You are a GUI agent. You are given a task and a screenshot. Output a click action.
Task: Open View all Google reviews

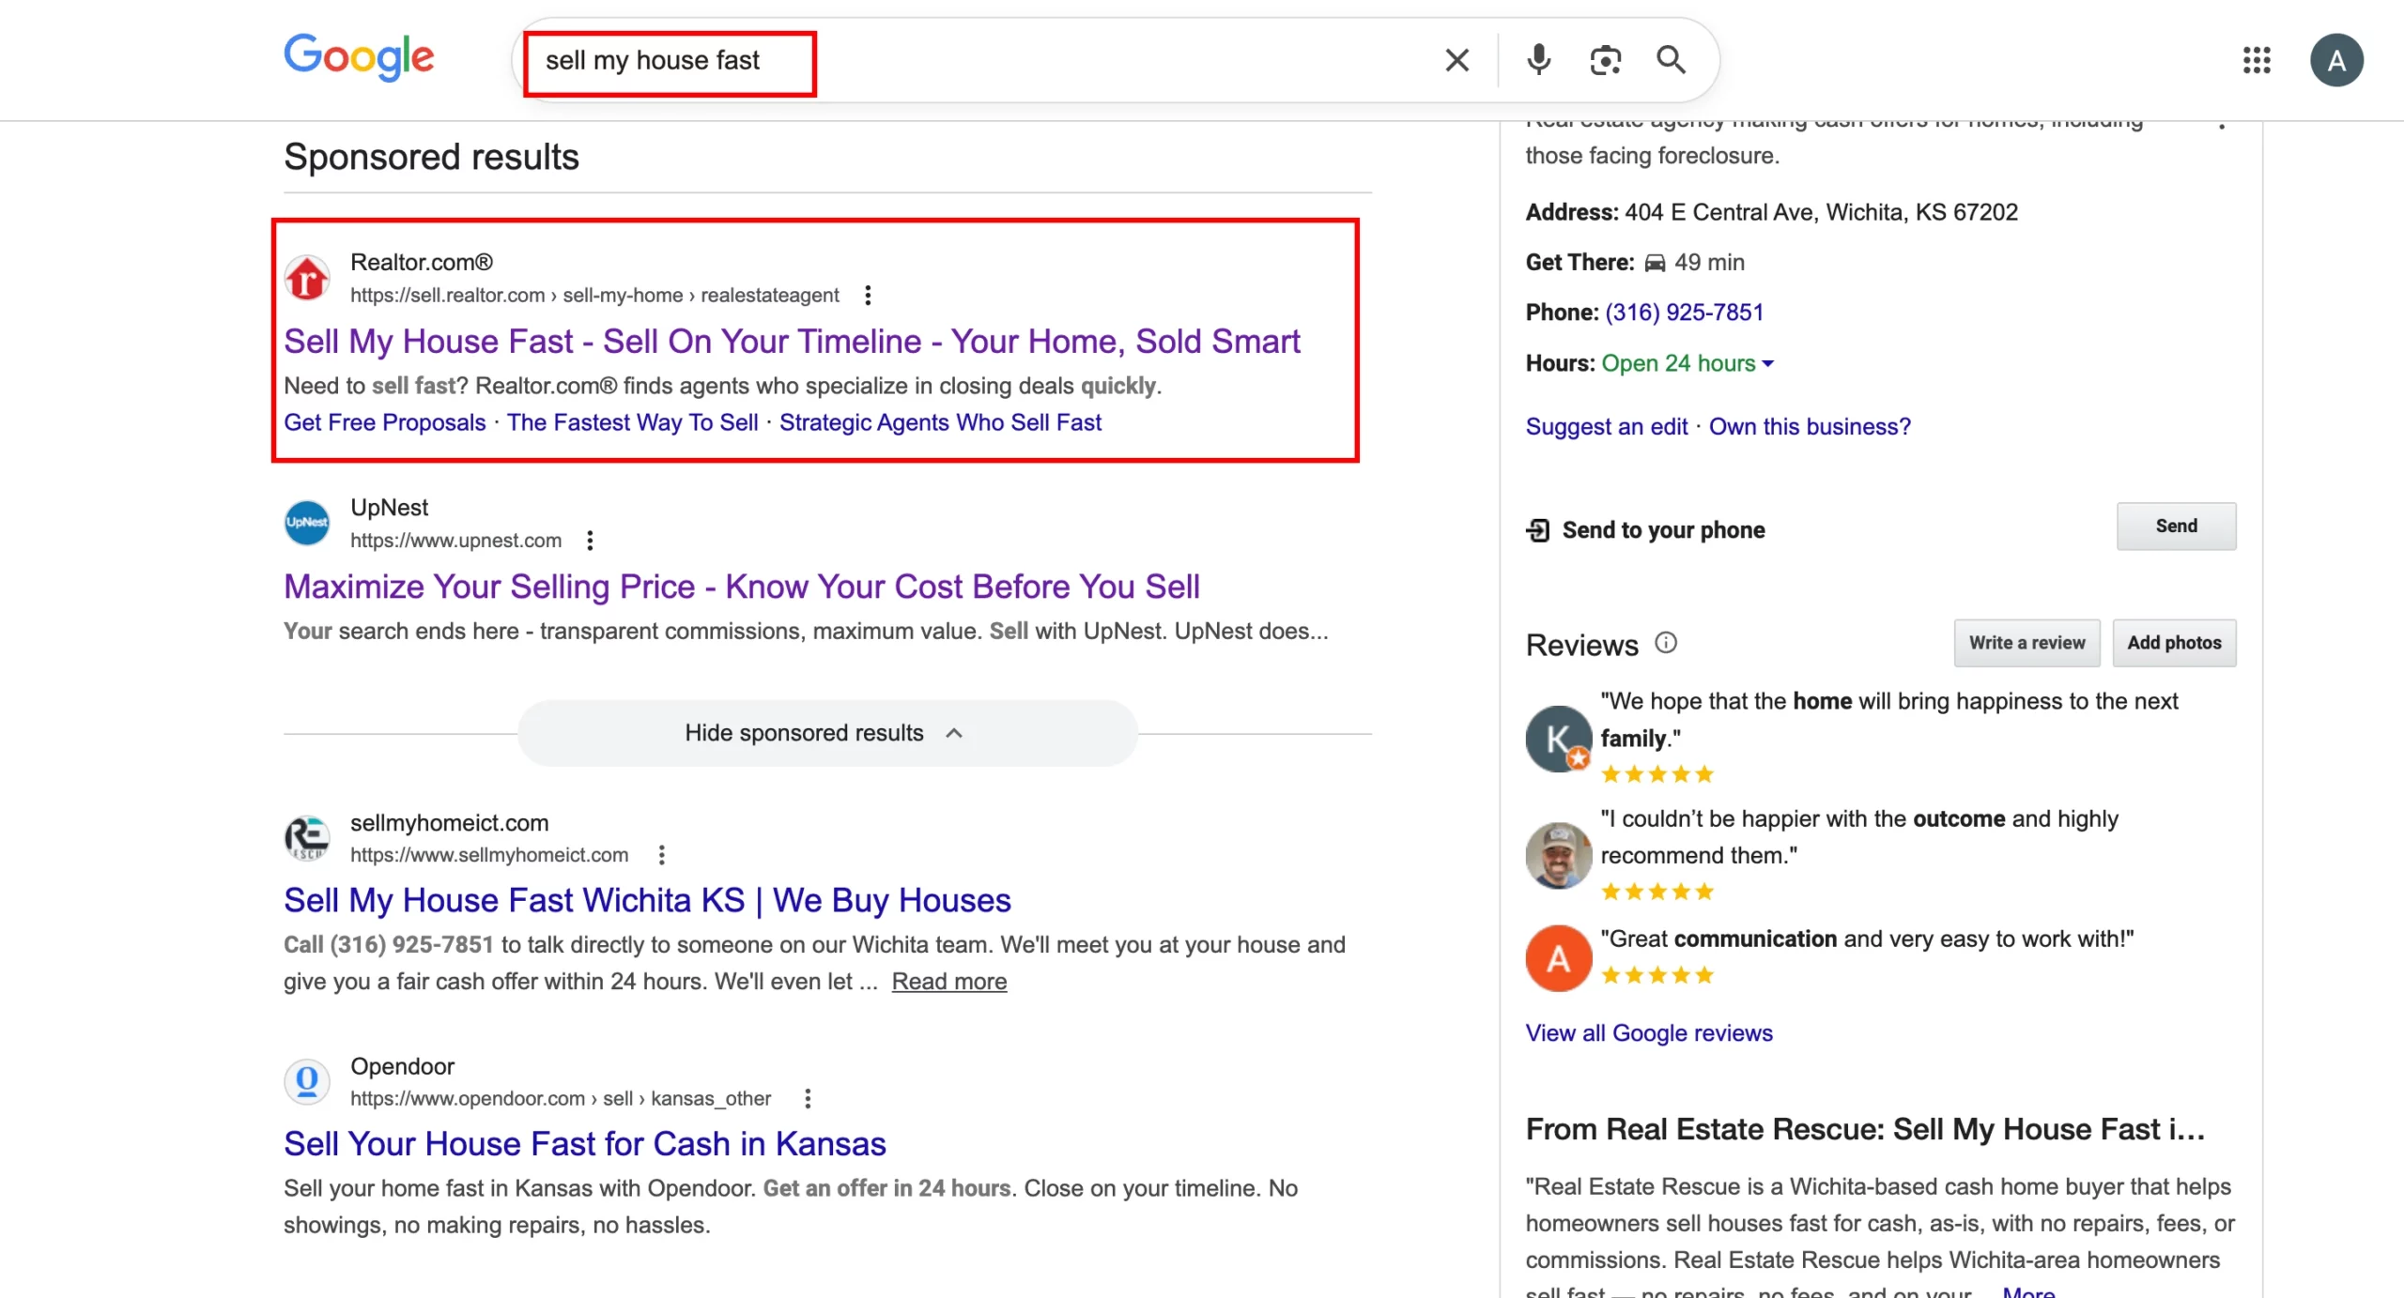(1649, 1033)
